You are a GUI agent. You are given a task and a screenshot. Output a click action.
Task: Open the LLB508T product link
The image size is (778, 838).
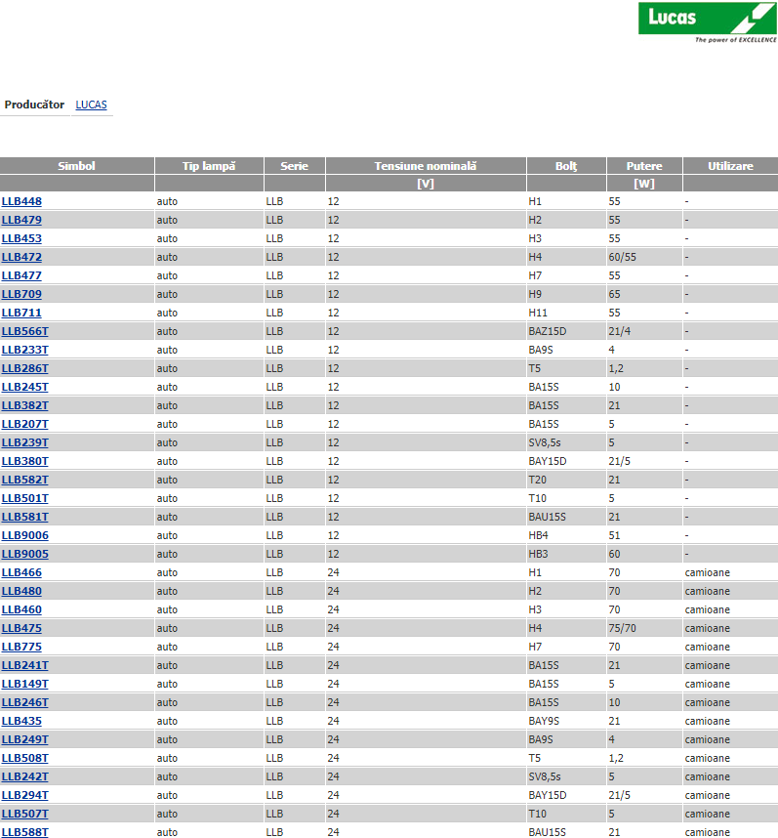click(24, 758)
